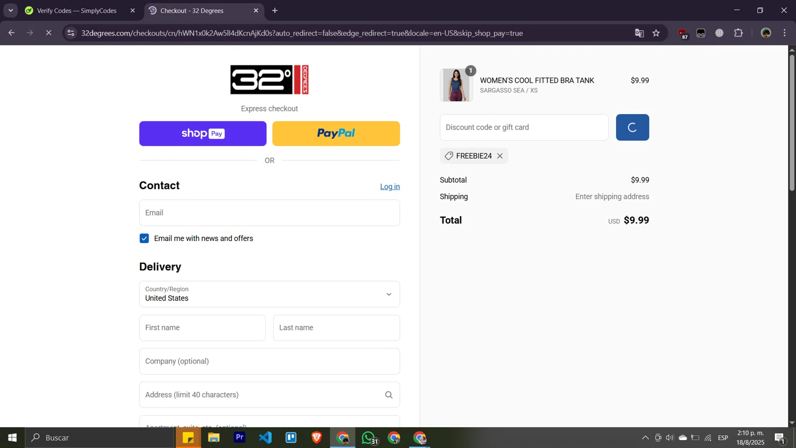Open OneDrive cloud tray icon
This screenshot has height=448, width=796.
click(x=683, y=438)
